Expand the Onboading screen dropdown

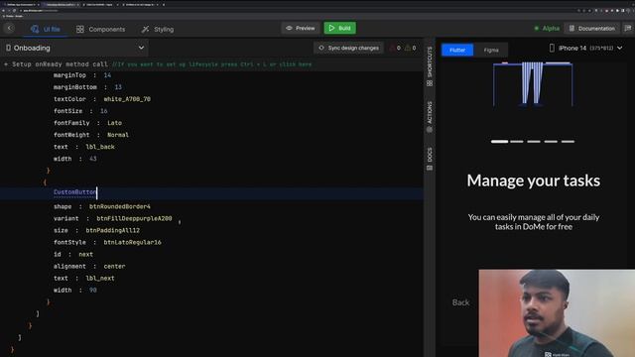(75, 48)
